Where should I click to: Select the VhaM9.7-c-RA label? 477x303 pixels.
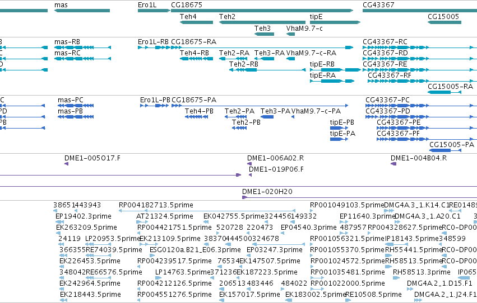click(x=311, y=53)
